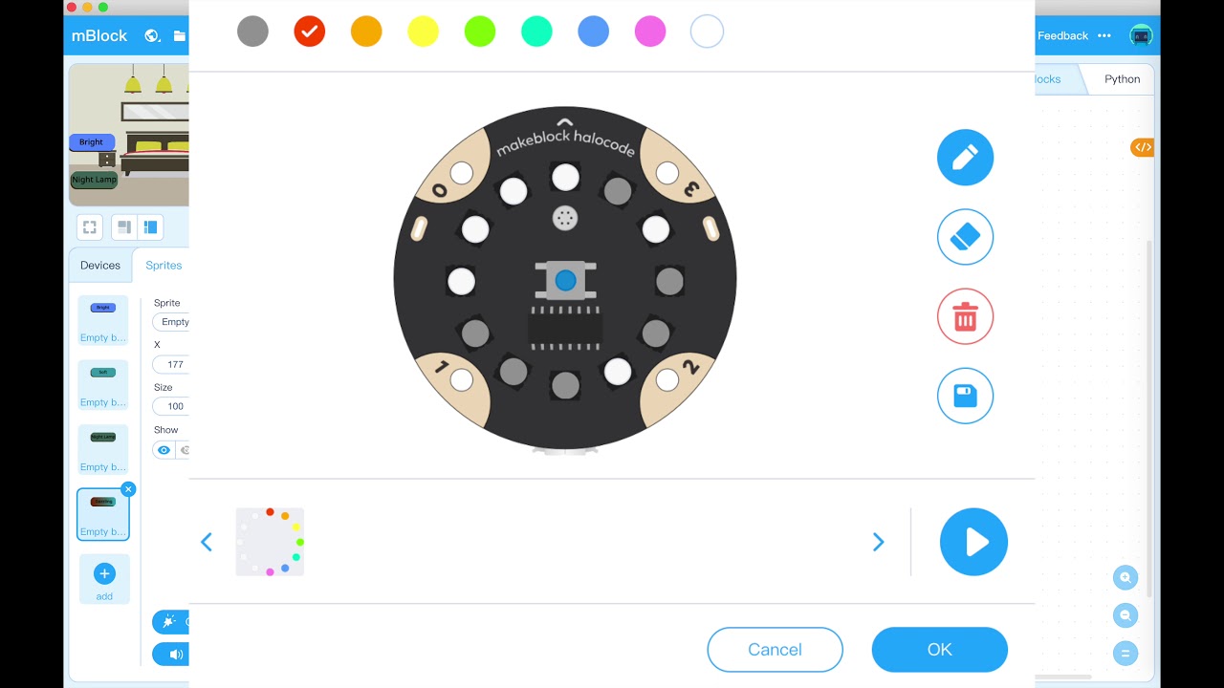
Task: Select the eraser tool
Action: click(965, 237)
